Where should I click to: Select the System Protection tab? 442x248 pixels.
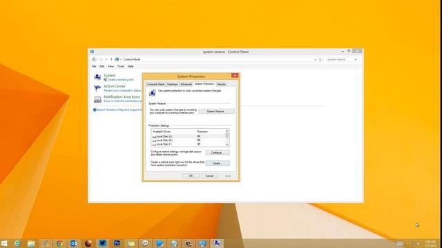pyautogui.click(x=204, y=84)
